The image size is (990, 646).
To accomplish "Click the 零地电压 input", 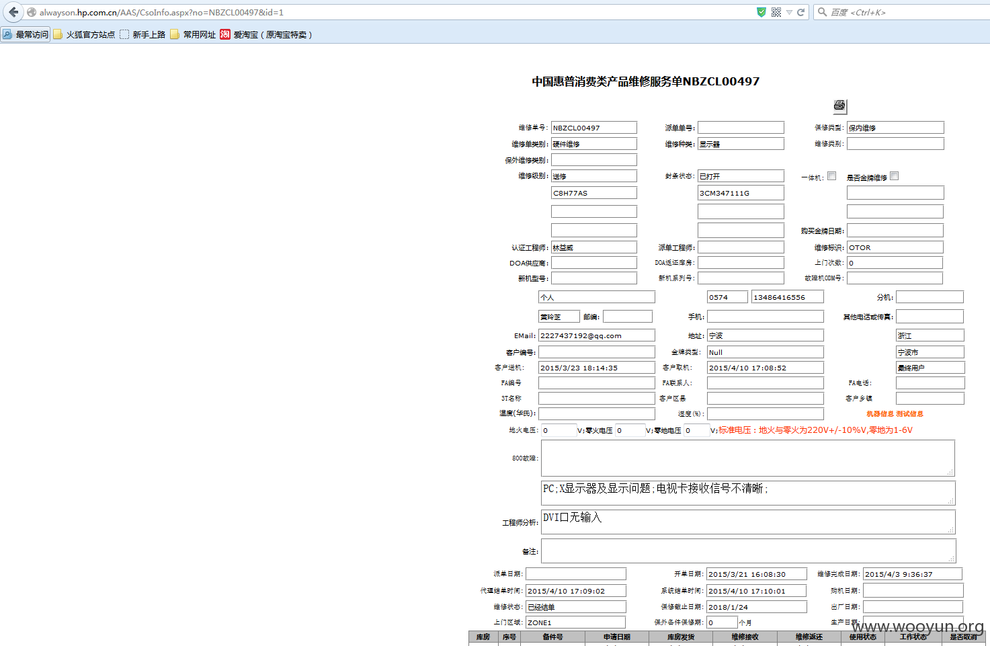I will pyautogui.click(x=697, y=430).
